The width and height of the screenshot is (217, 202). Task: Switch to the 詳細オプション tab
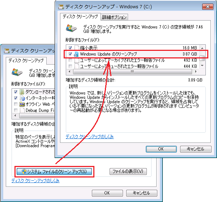(x=114, y=17)
